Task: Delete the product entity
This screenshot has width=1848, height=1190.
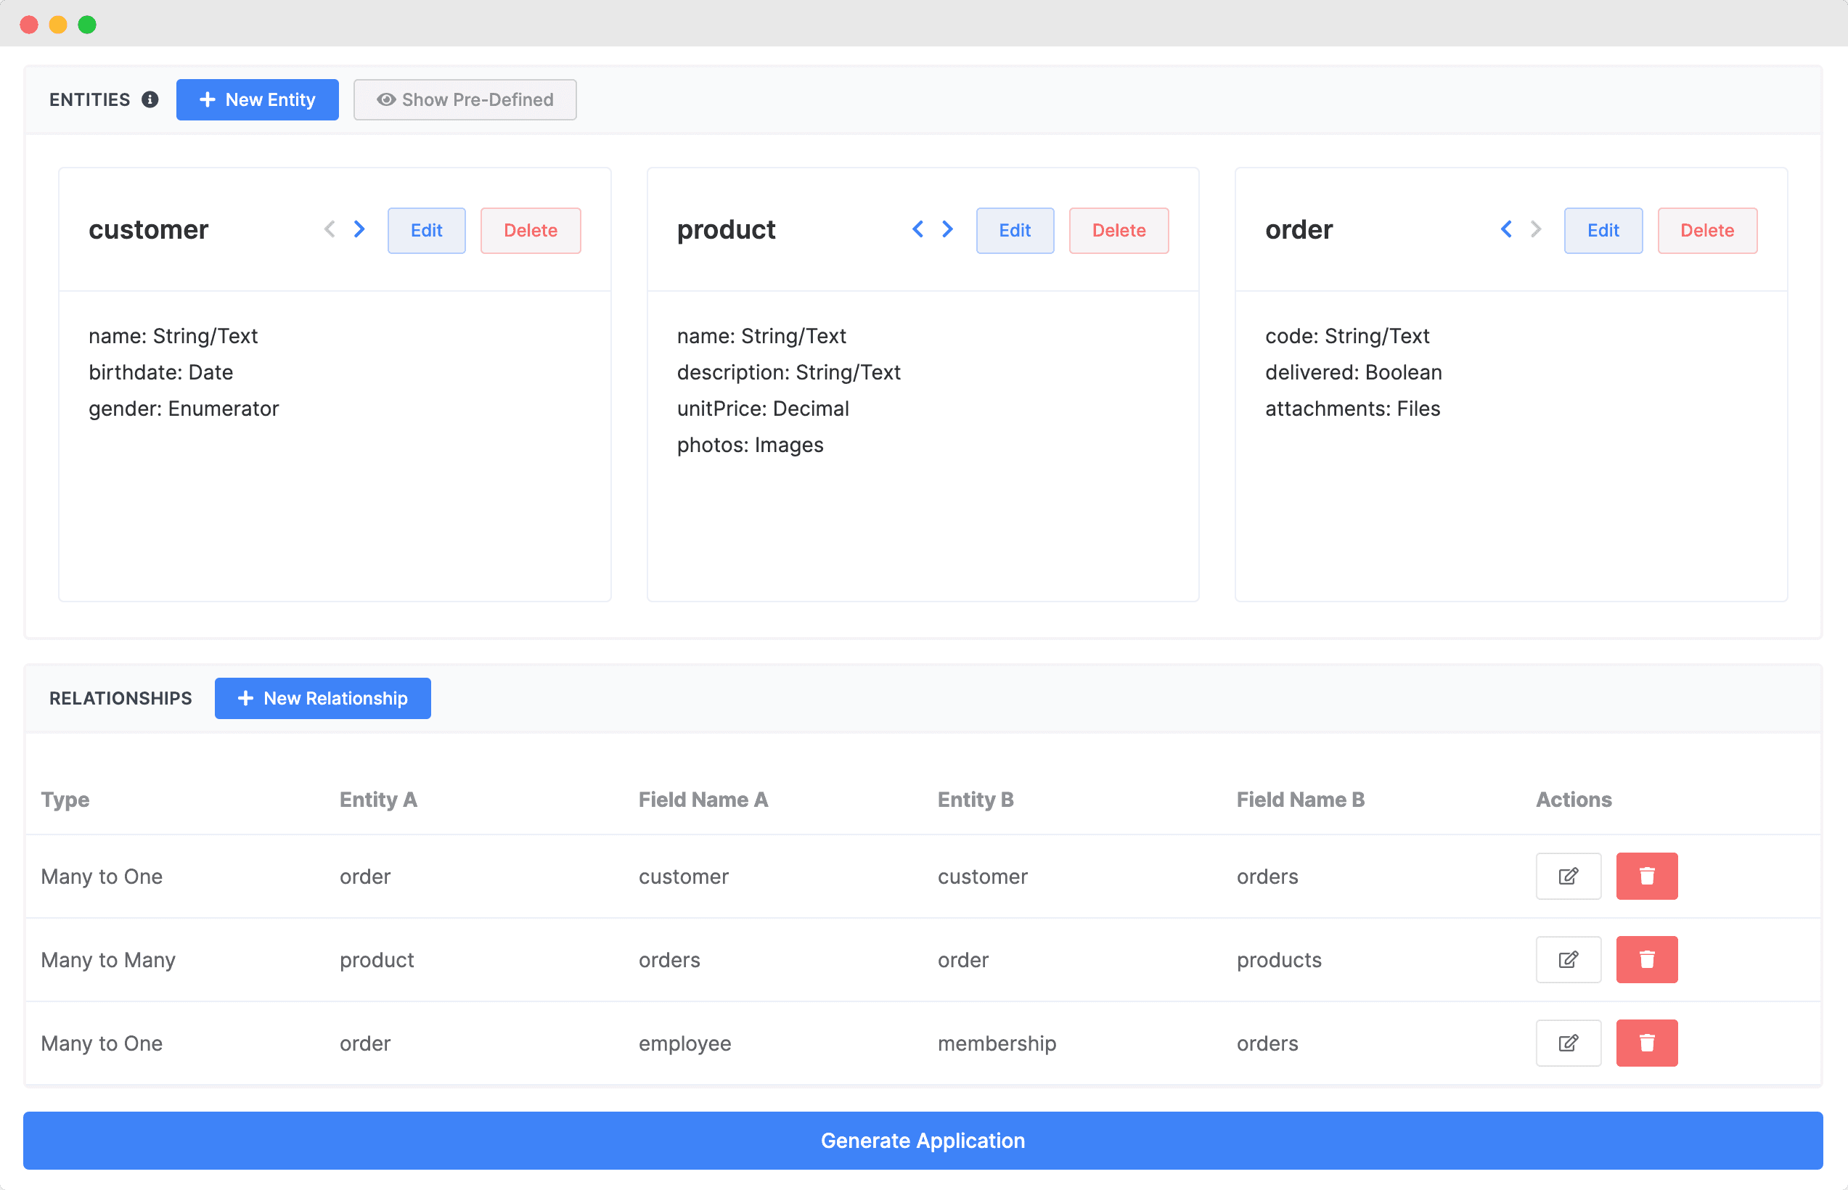Action: pos(1119,230)
